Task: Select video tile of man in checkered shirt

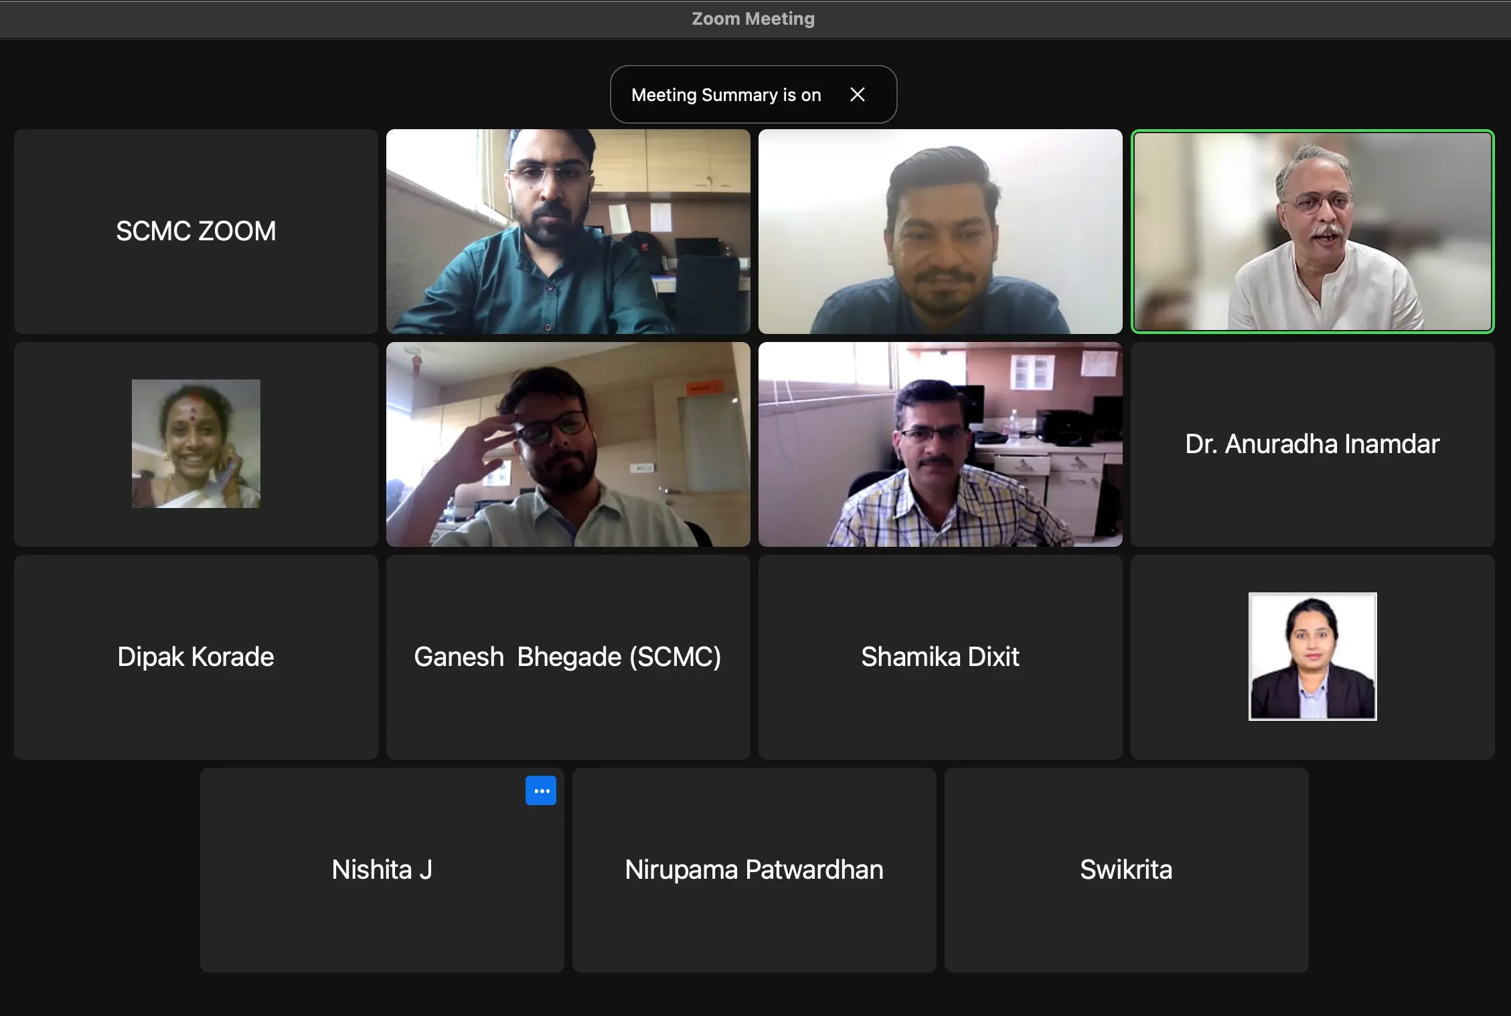Action: (x=940, y=444)
